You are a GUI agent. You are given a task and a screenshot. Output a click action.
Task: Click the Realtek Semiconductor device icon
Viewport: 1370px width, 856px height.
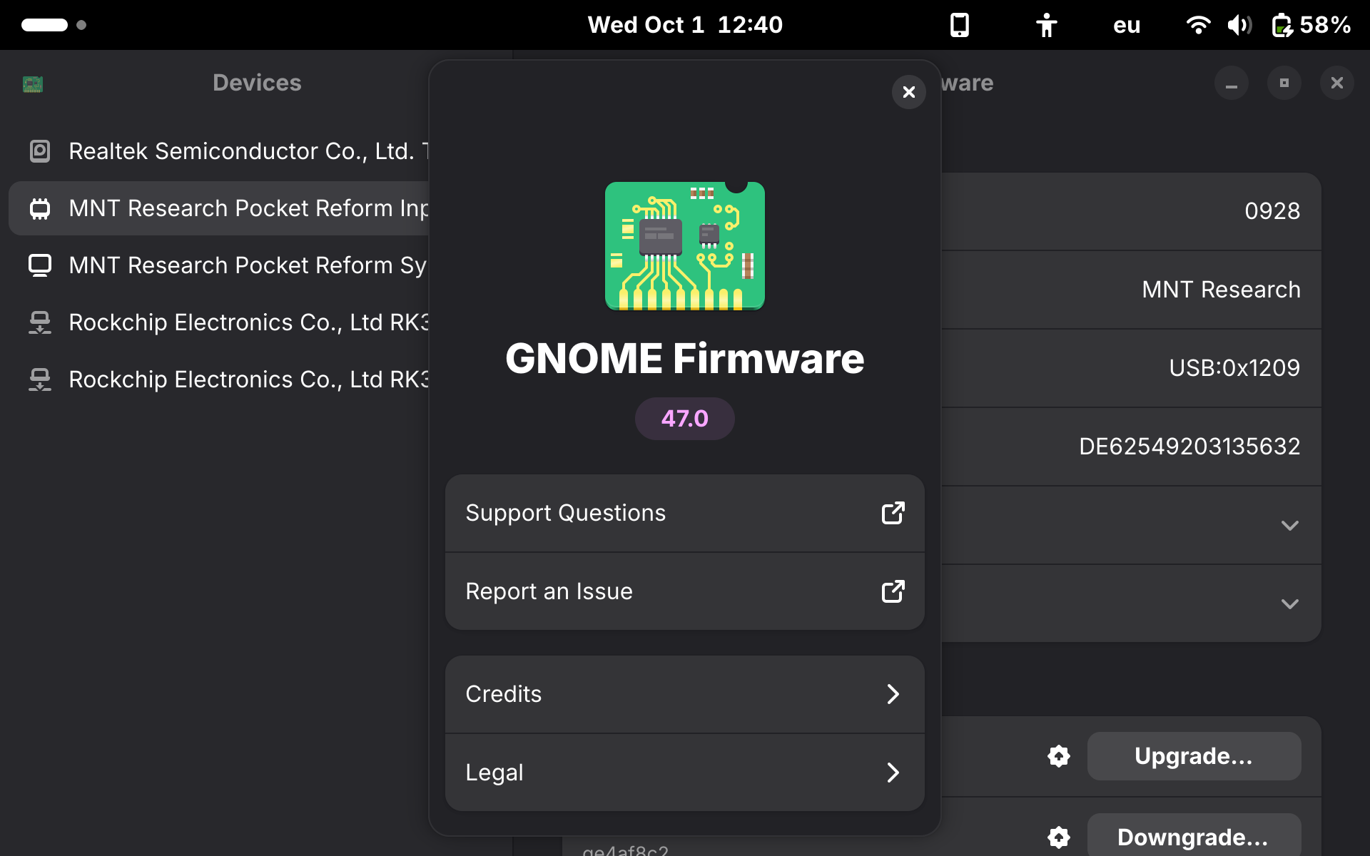[40, 151]
